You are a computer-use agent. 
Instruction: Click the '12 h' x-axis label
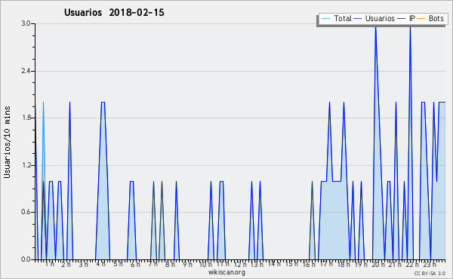point(240,265)
